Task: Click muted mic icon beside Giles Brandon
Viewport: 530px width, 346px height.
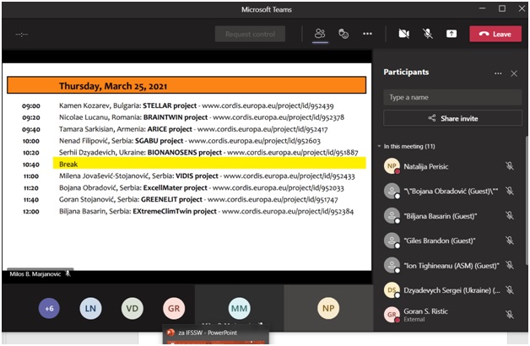Action: point(509,241)
